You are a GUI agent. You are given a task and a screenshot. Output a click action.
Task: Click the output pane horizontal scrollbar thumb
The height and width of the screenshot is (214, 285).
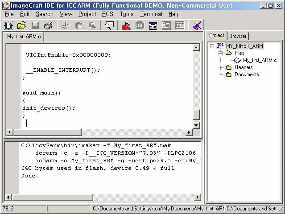click(x=53, y=198)
